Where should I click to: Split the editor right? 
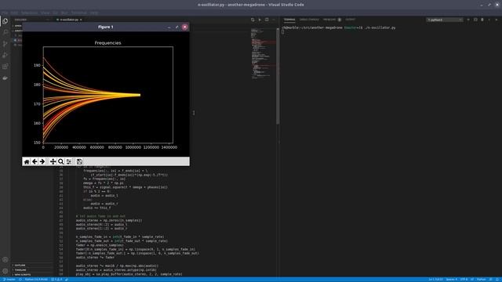pos(267,20)
